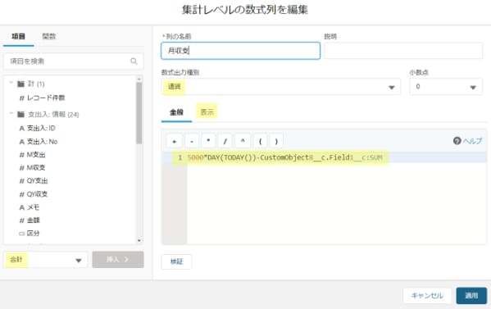The width and height of the screenshot is (491, 309).
Task: Click the search magnifier icon in field search
Action: click(x=134, y=61)
